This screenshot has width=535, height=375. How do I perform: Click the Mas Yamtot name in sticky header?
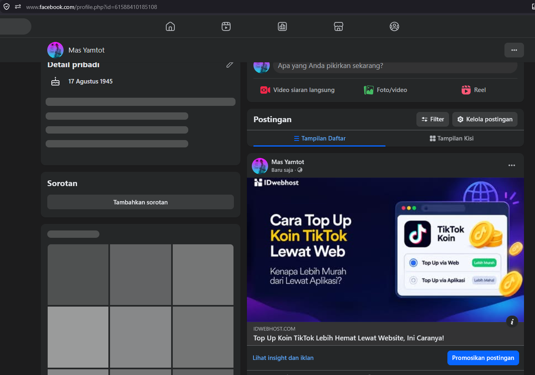(x=86, y=50)
